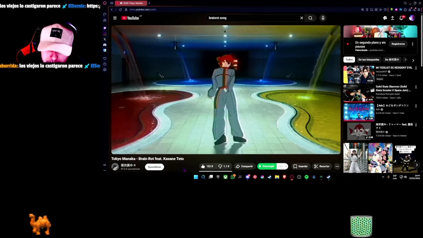Viewport: 423px width, 238px height.
Task: Open options for the Ado video
Action: click(416, 106)
